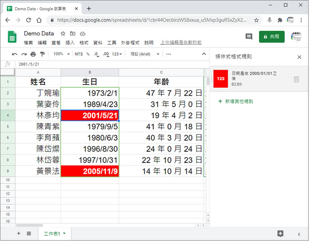Open the 格式 menu
Image resolution: width=309 pixels, height=241 pixels.
[x=84, y=43]
